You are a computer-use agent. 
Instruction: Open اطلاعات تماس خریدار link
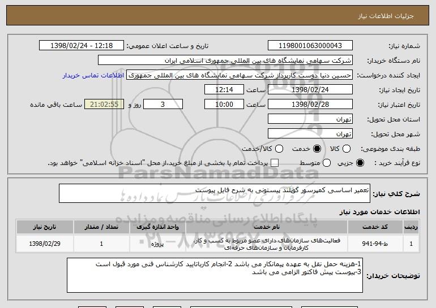93,76
